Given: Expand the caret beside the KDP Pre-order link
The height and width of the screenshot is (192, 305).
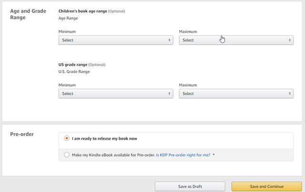Looking at the screenshot, I should click(213, 155).
